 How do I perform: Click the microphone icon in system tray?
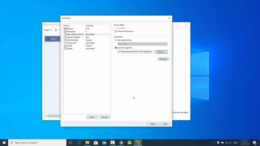point(218,142)
